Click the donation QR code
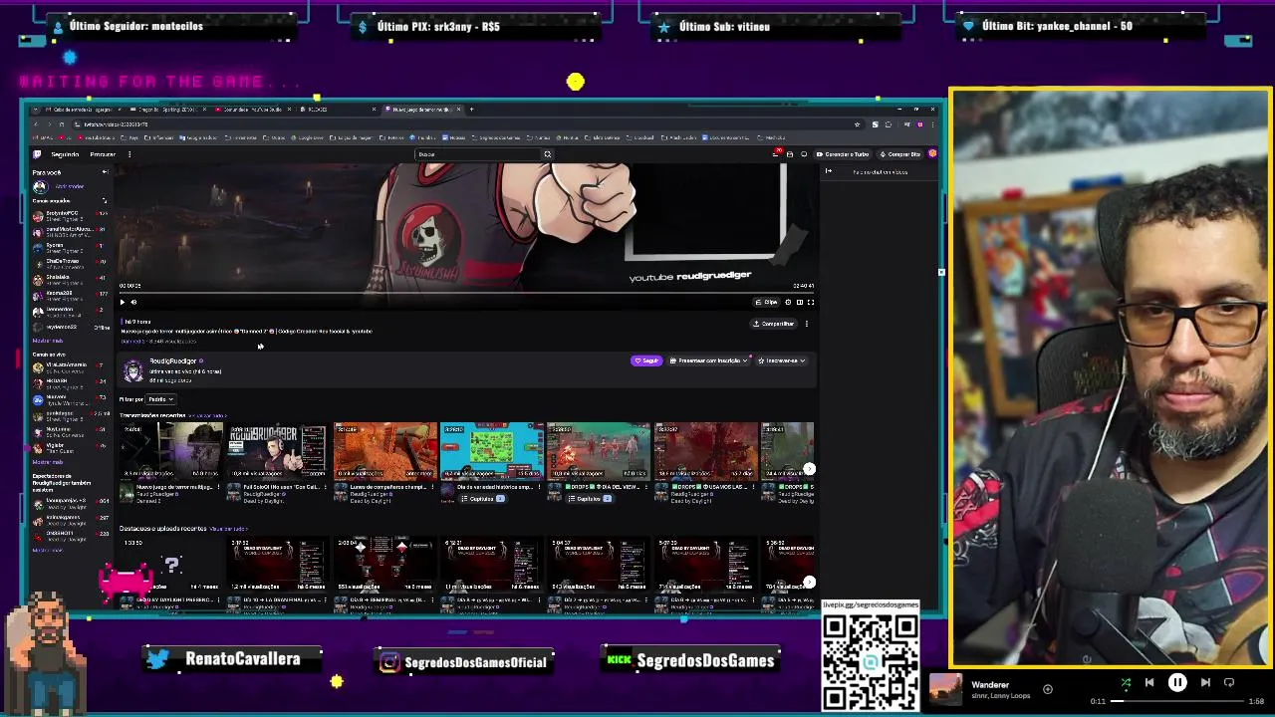The height and width of the screenshot is (717, 1275). pyautogui.click(x=871, y=662)
